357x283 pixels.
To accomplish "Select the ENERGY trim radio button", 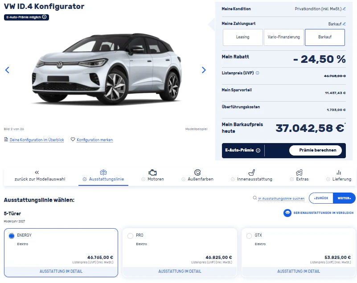I will pos(12,236).
